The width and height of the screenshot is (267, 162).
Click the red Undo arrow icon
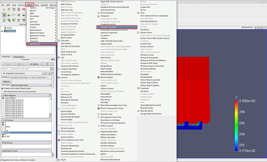pos(24,9)
